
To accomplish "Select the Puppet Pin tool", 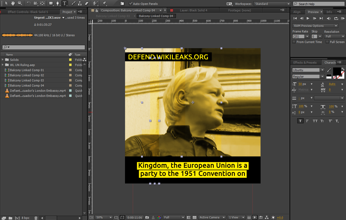I will point(104,4).
